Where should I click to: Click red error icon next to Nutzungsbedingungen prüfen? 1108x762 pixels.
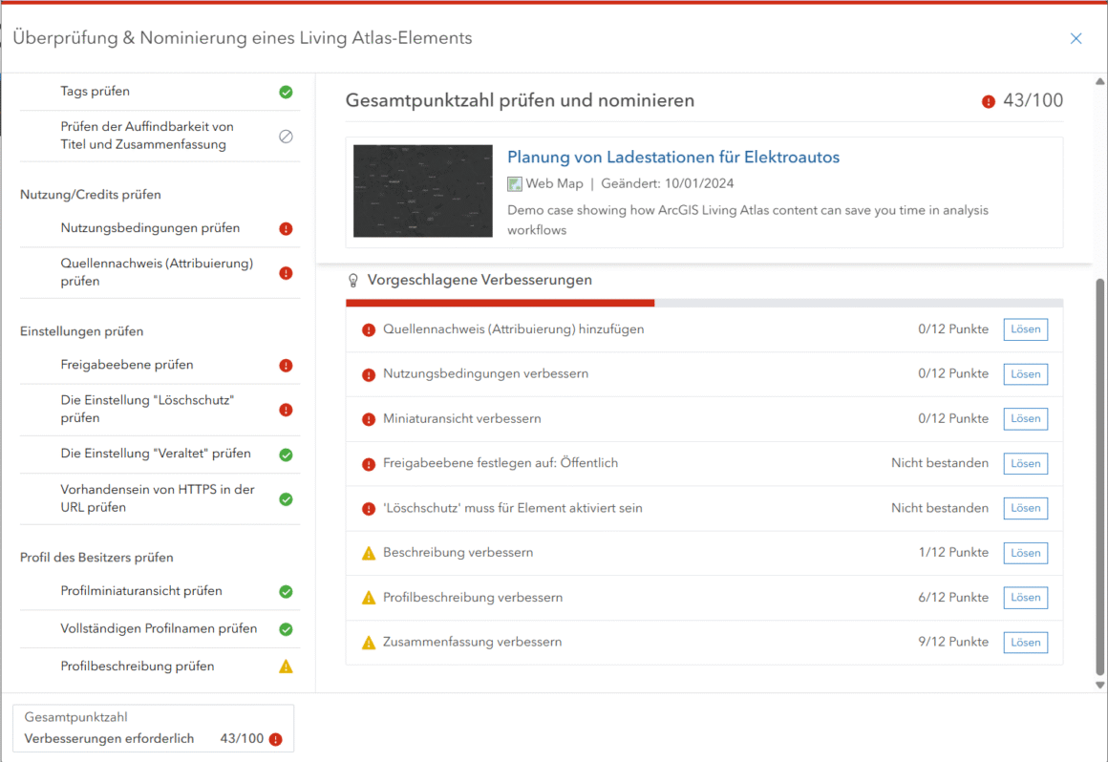click(x=286, y=229)
